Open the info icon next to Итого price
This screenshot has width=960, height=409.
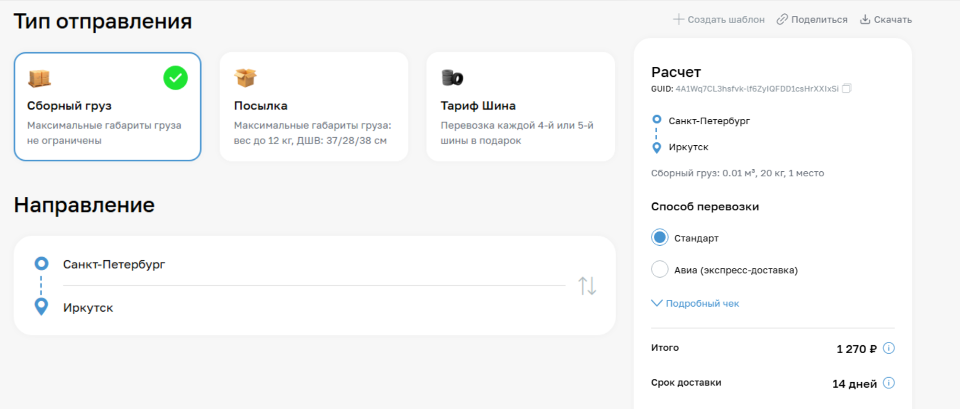coord(888,348)
